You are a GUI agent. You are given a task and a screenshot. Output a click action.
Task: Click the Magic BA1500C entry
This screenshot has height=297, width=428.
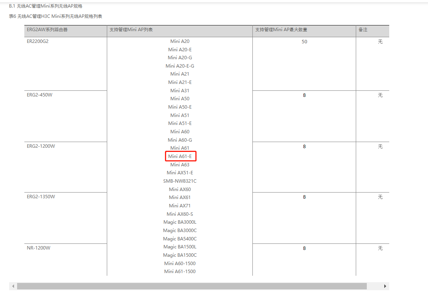[x=180, y=255]
